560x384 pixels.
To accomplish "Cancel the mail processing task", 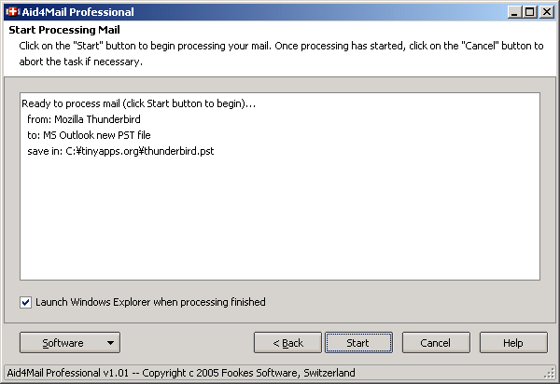I will point(436,343).
